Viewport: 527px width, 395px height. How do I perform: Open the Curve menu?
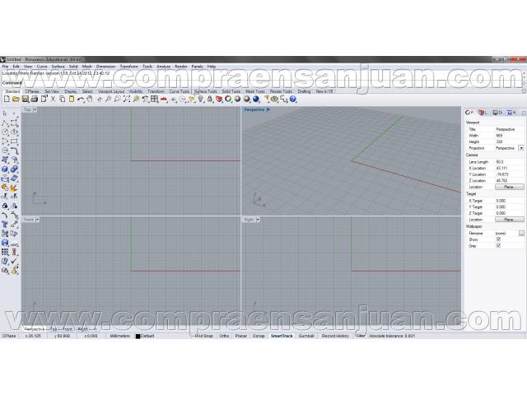click(42, 67)
